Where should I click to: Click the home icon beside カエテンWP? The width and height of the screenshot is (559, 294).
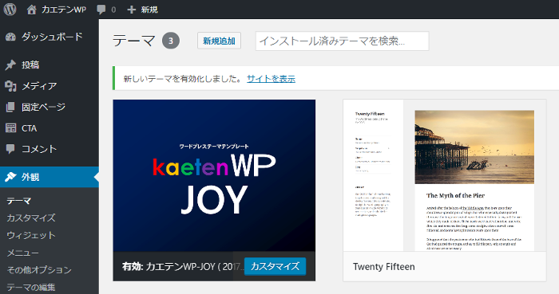[x=31, y=10]
